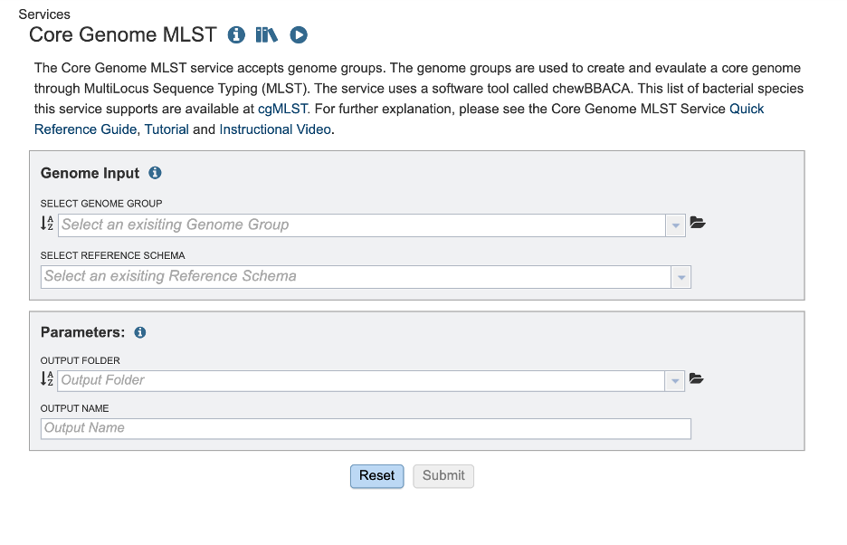
Task: Open the Core Genome MLST info tooltip
Action: (236, 34)
